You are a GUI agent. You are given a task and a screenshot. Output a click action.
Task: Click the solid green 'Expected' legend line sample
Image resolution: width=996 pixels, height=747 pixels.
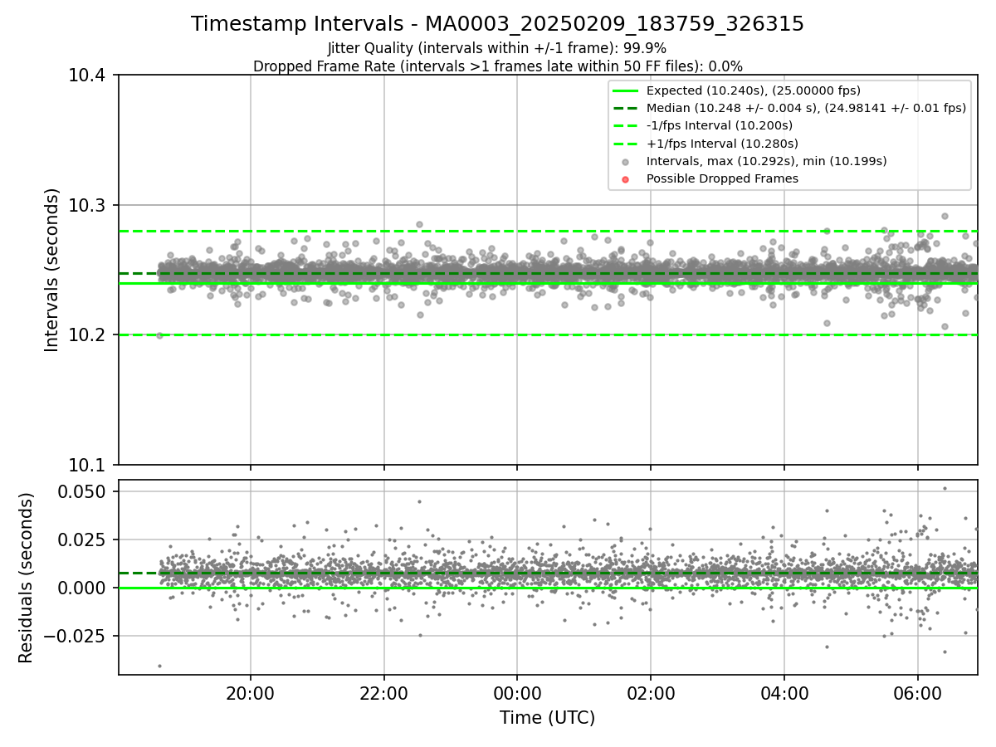click(x=626, y=90)
